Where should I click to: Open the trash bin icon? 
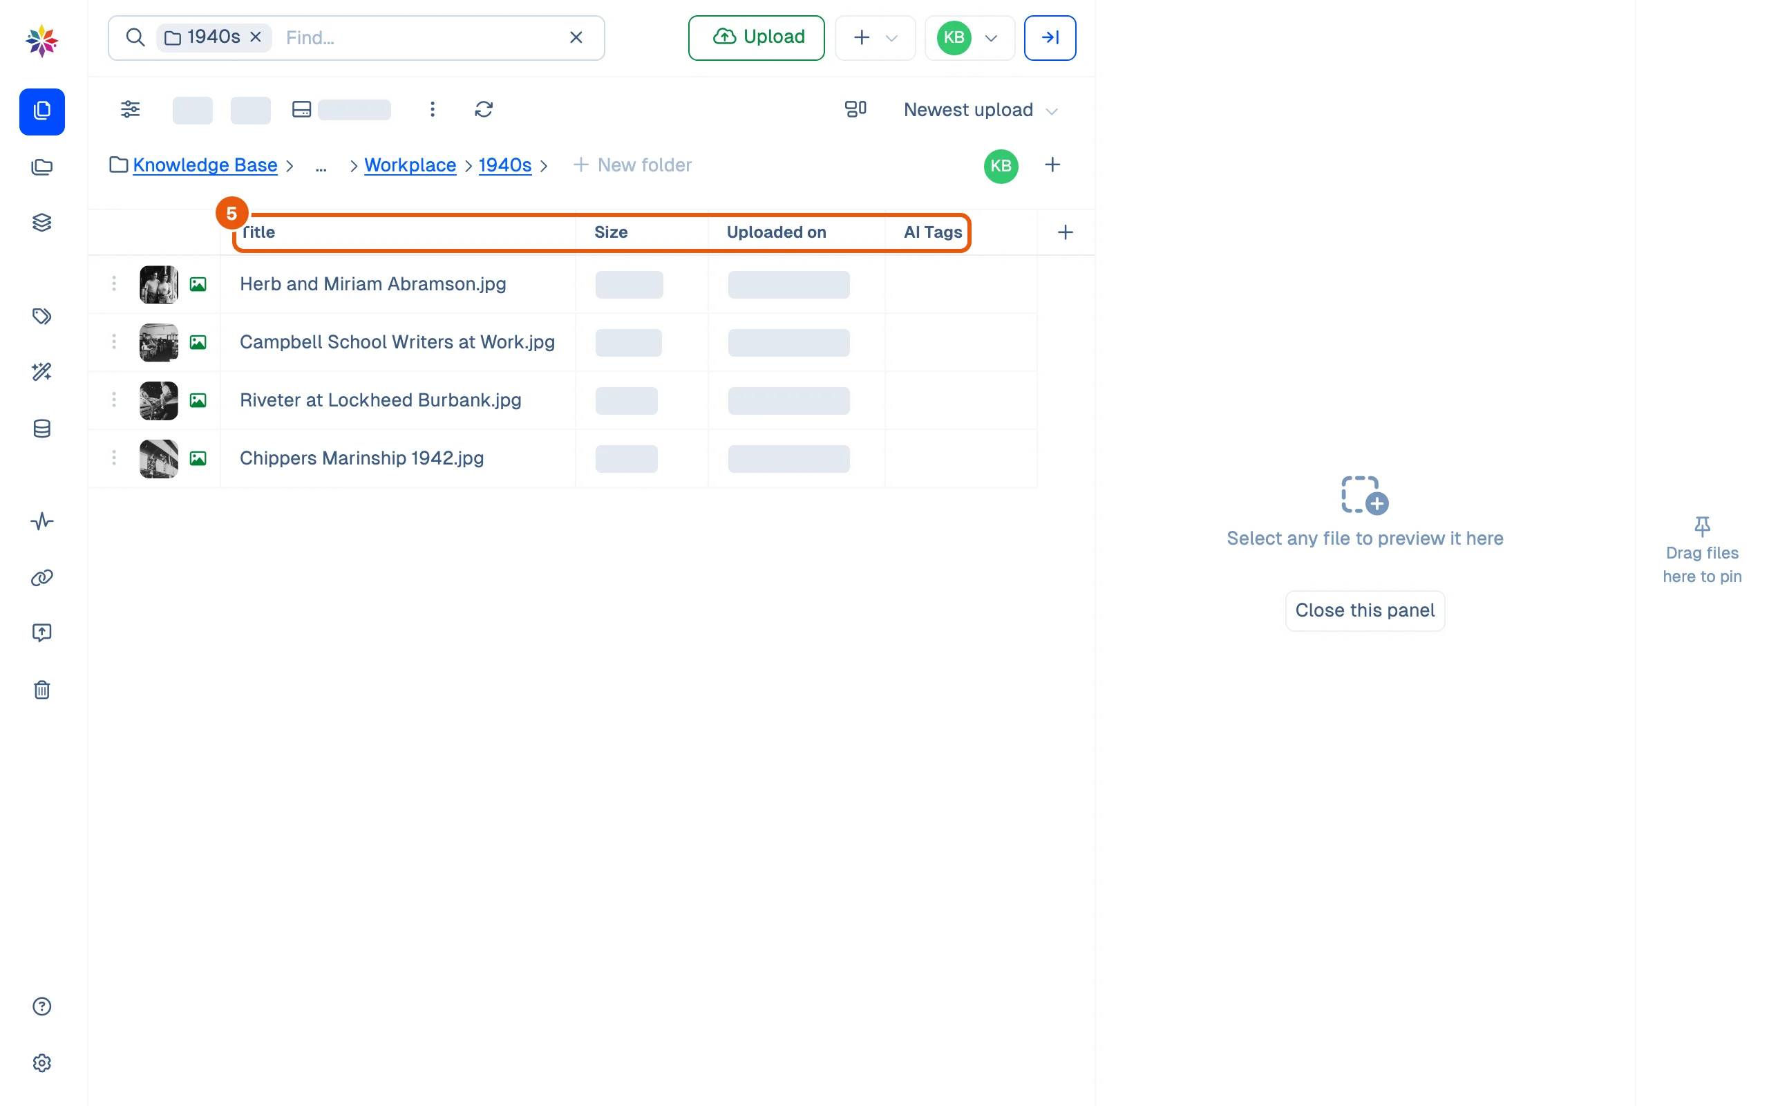pos(41,690)
